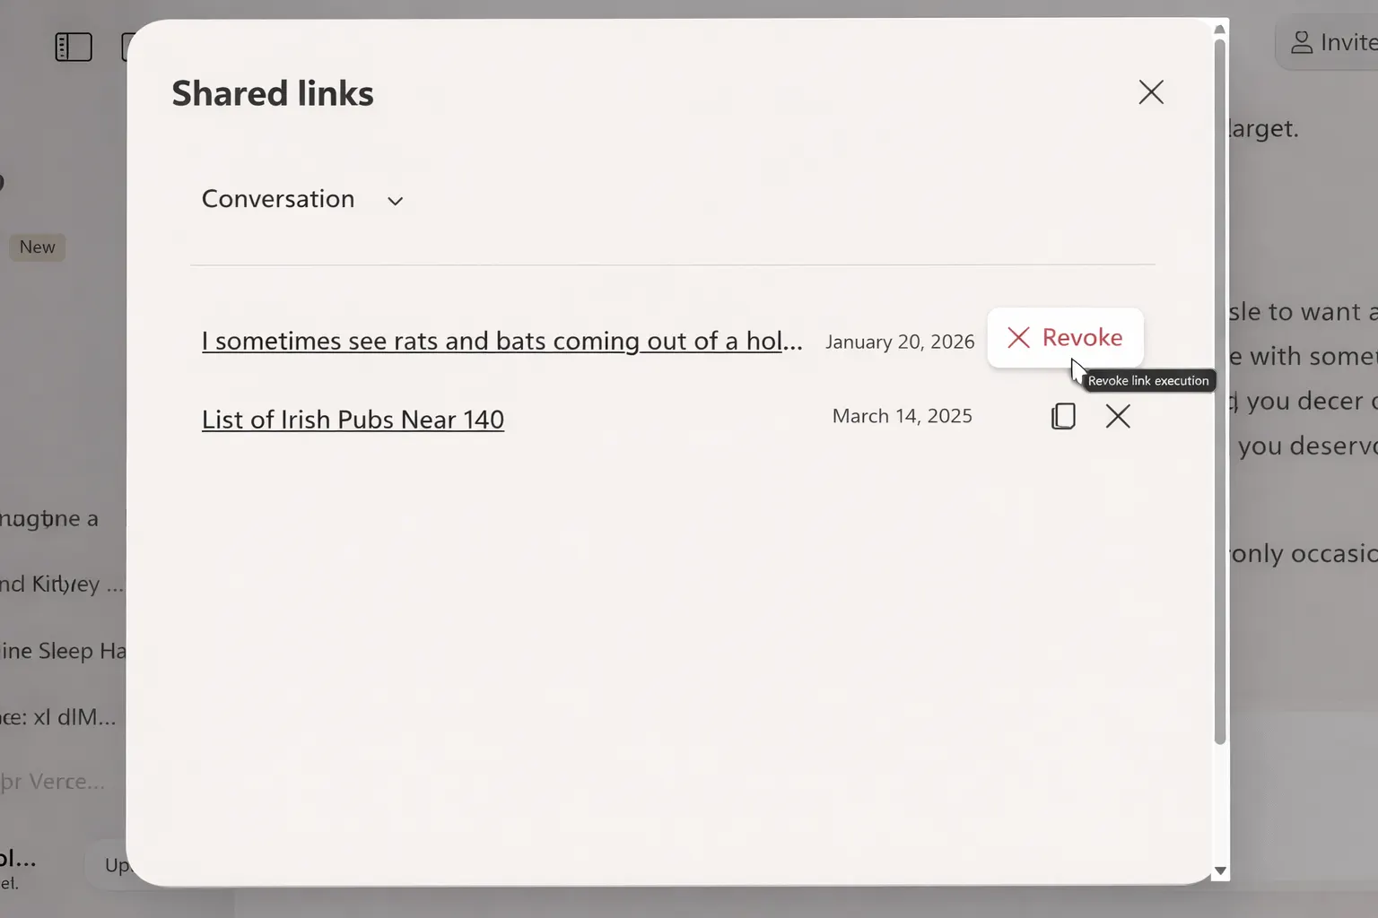The width and height of the screenshot is (1378, 918).
Task: Select the 'nagtne a' sidebar conversation
Action: pos(49,519)
